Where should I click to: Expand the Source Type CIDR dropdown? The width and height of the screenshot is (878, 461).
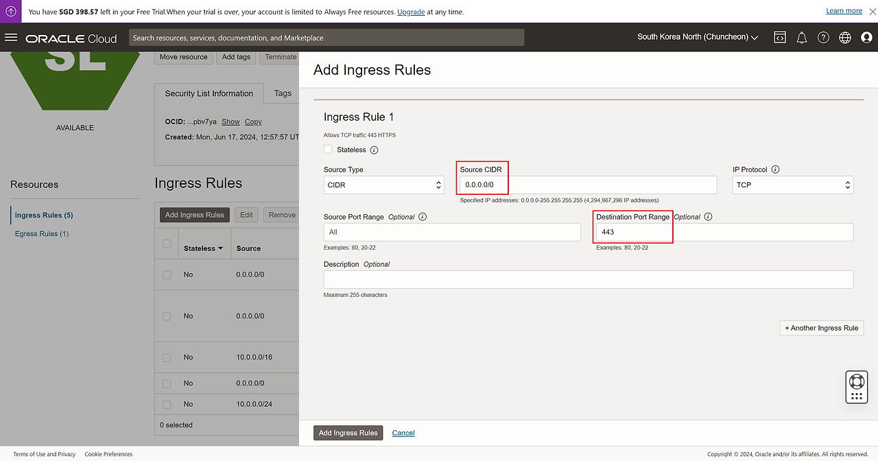(383, 185)
